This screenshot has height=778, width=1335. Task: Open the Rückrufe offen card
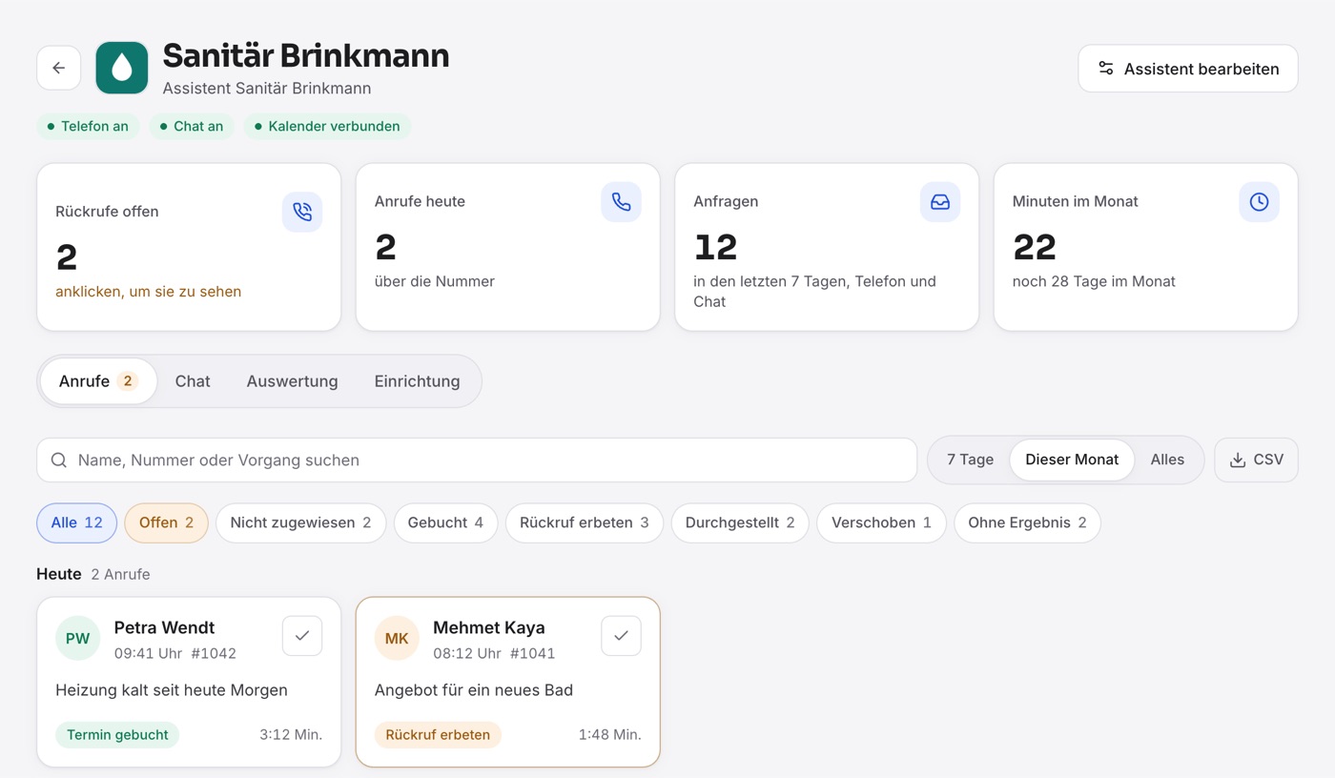[x=189, y=247]
